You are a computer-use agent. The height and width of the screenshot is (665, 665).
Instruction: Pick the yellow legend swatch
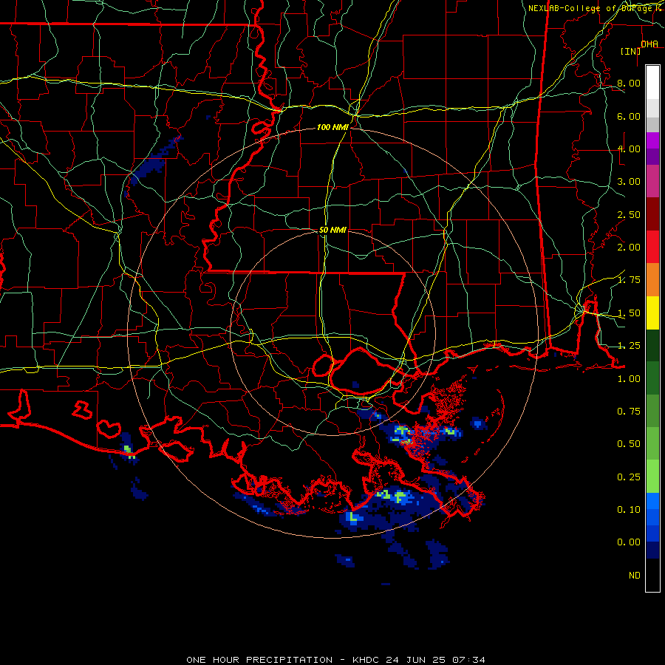(652, 313)
